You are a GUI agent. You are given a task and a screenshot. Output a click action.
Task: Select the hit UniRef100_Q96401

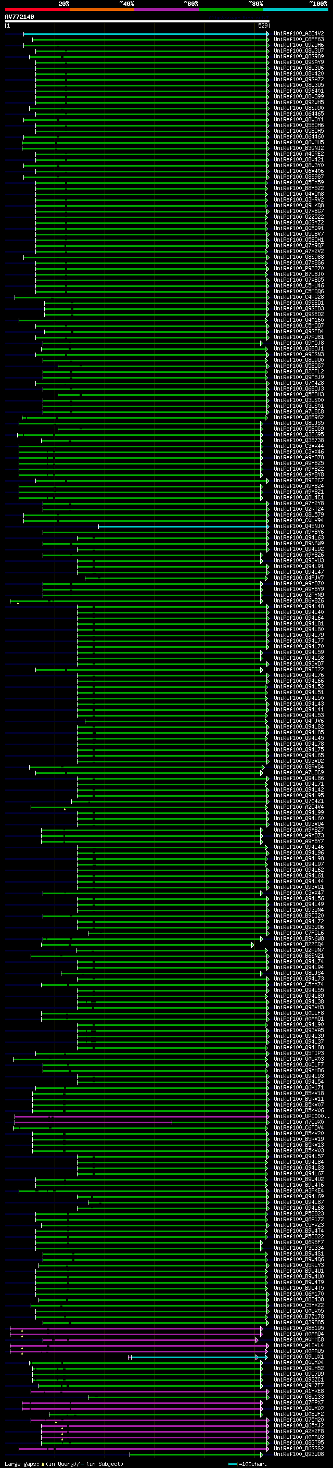tap(299, 91)
